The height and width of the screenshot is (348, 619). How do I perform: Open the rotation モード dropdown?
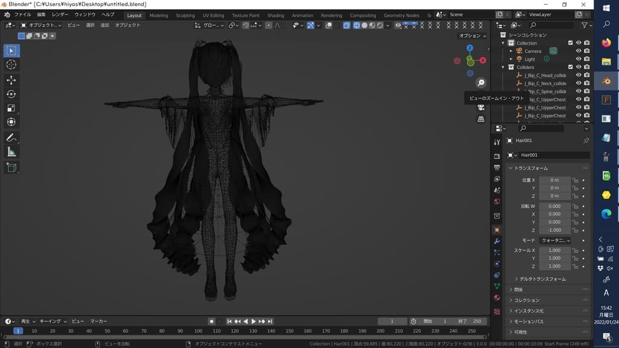click(x=555, y=240)
